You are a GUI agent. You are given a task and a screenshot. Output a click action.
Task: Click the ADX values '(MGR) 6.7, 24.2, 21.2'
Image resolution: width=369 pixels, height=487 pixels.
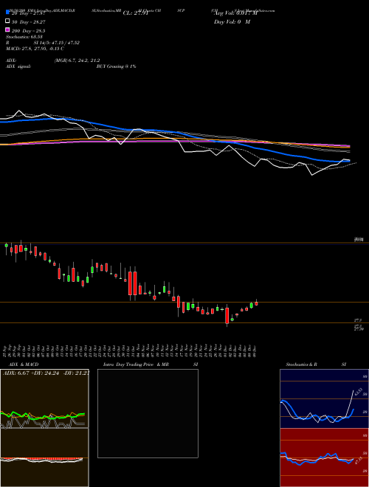coord(77,61)
